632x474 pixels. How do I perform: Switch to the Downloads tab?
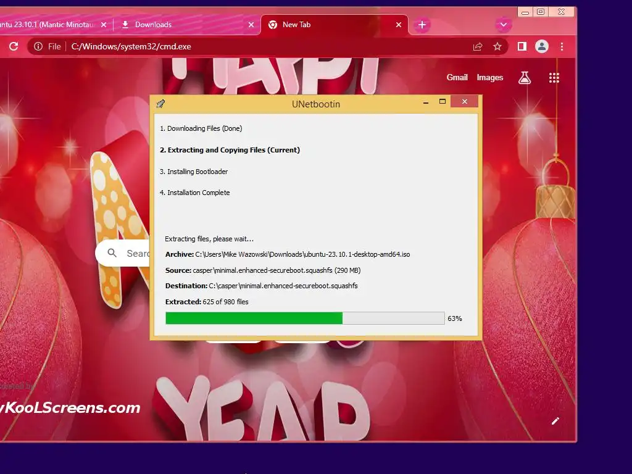coord(188,25)
